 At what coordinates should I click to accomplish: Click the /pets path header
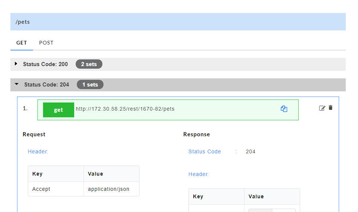click(178, 22)
